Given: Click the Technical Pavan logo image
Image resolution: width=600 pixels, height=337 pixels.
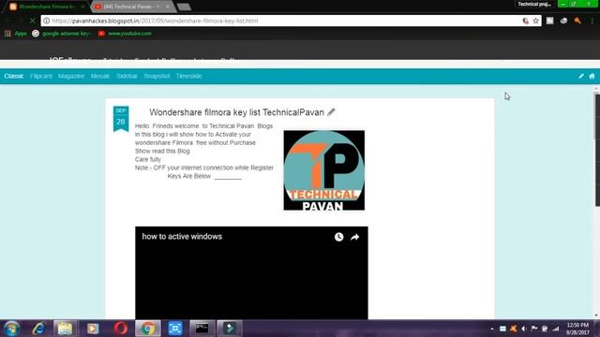Looking at the screenshot, I should [324, 170].
